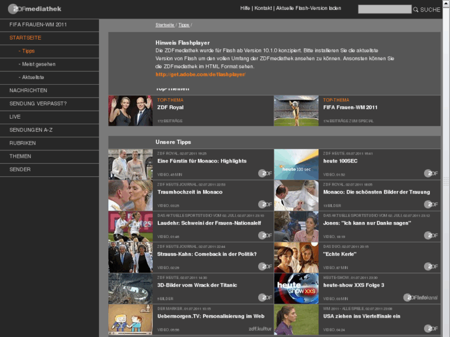Click Monaco Trauung bride thumbnail
The width and height of the screenshot is (450, 337).
point(296,195)
